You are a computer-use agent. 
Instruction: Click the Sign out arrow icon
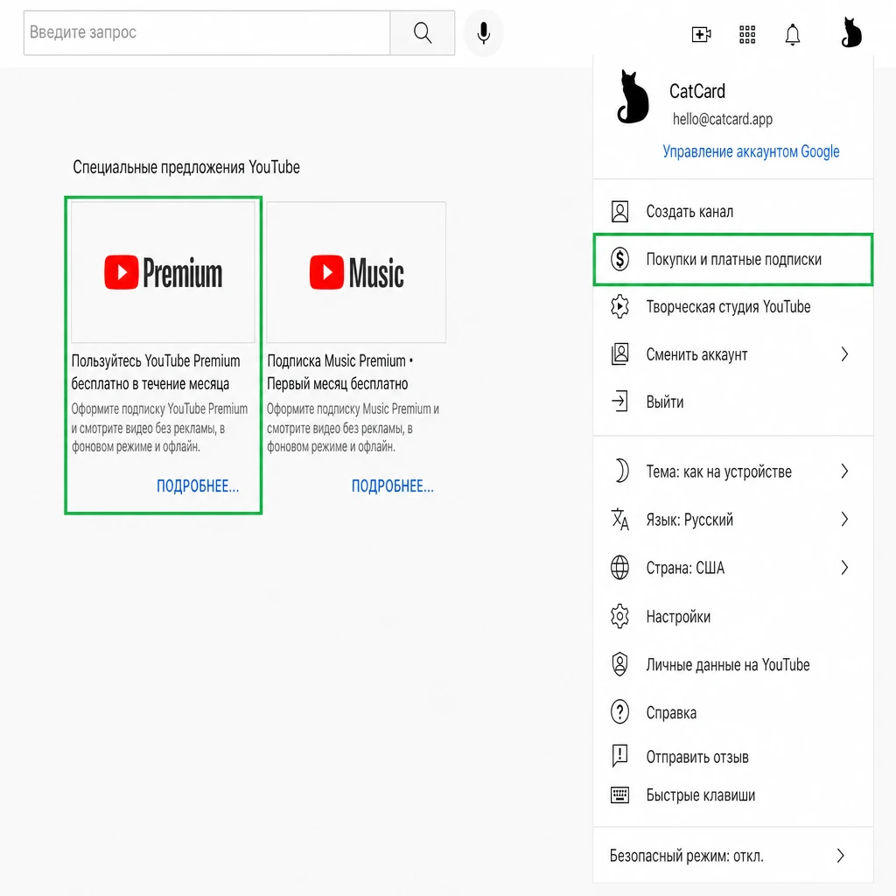pyautogui.click(x=620, y=401)
